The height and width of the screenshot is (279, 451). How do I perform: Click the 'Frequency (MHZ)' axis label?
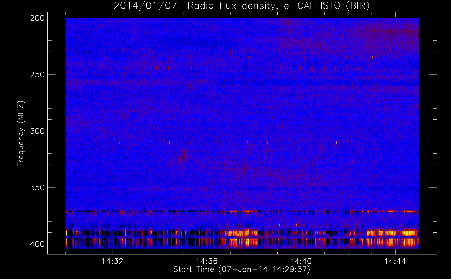click(21, 134)
